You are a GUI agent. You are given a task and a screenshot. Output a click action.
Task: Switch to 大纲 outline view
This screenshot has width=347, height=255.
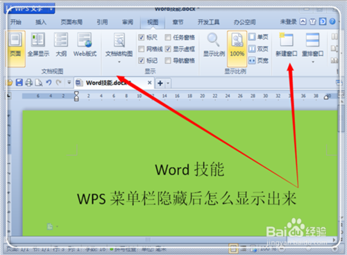pyautogui.click(x=61, y=40)
